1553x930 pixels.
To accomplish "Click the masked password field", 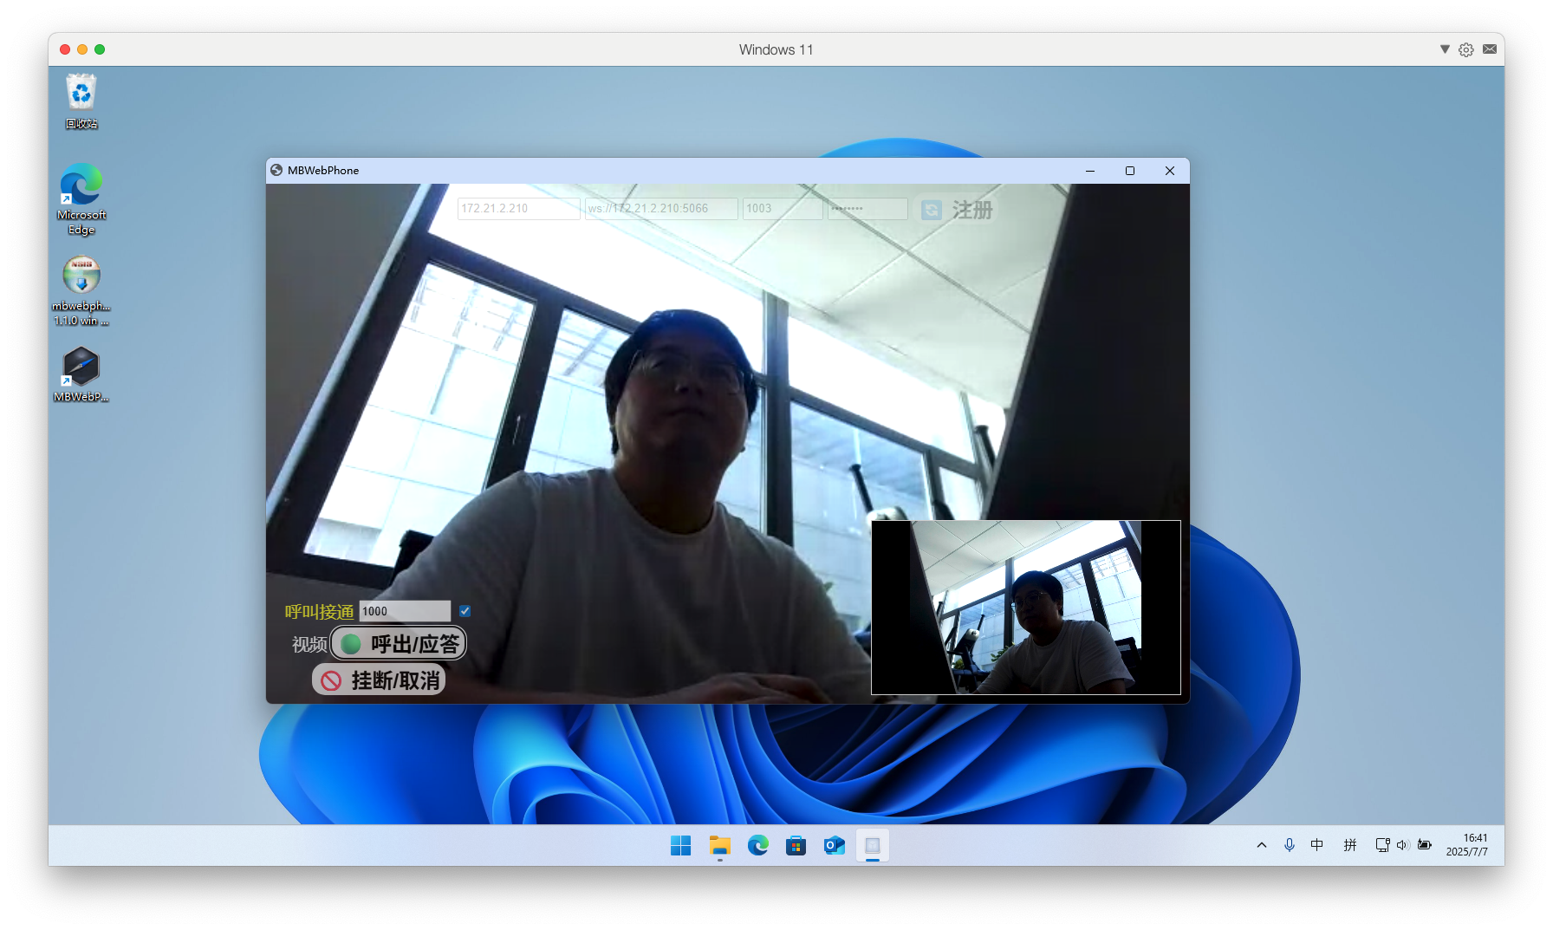I will [867, 209].
